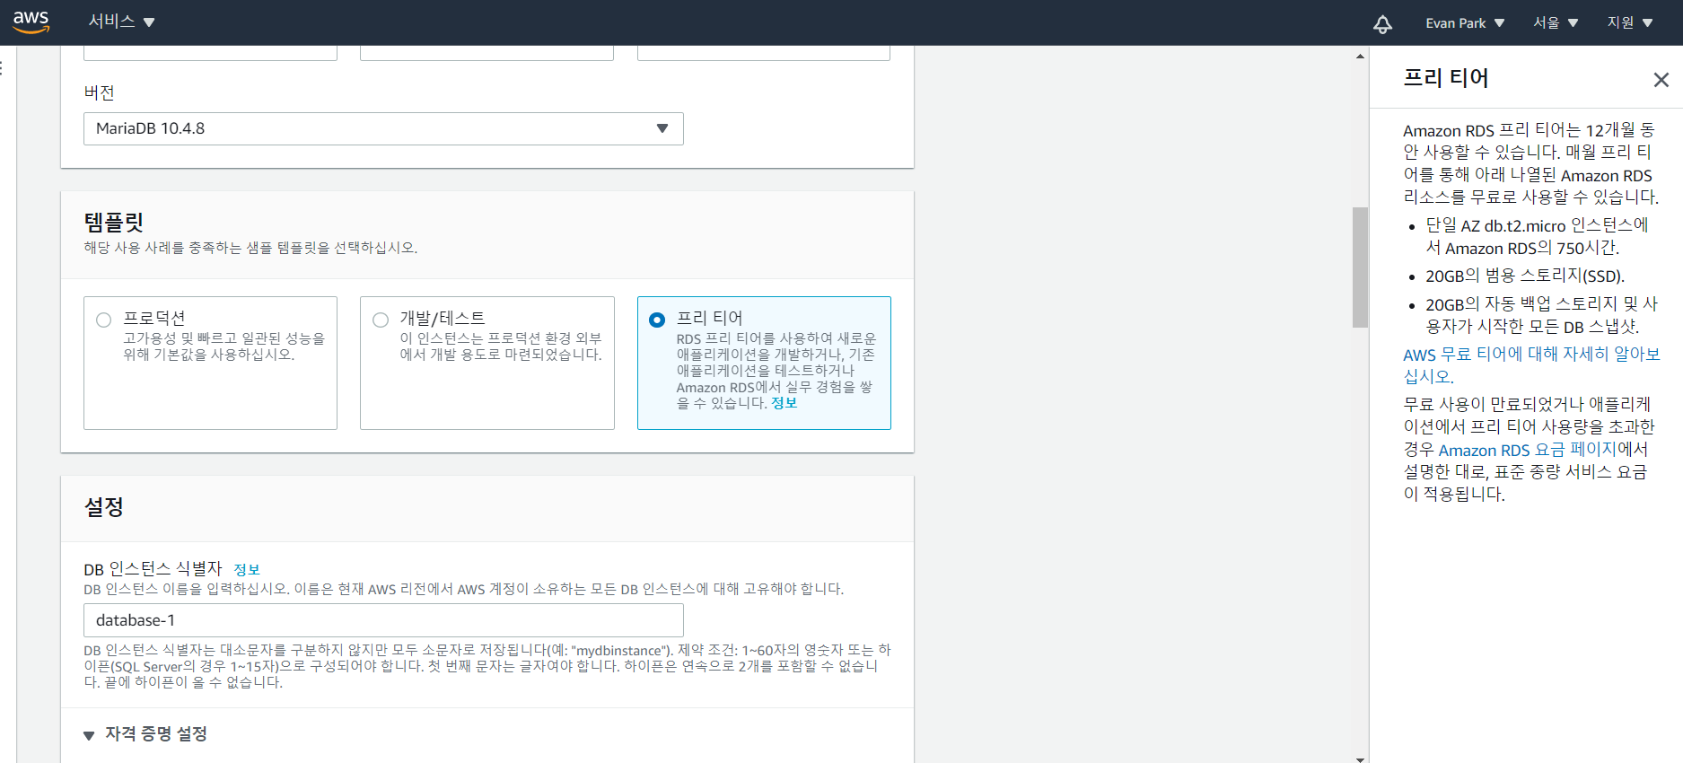The image size is (1683, 763).
Task: Open the MariaDB 10.4.8 version dropdown
Action: [x=383, y=128]
